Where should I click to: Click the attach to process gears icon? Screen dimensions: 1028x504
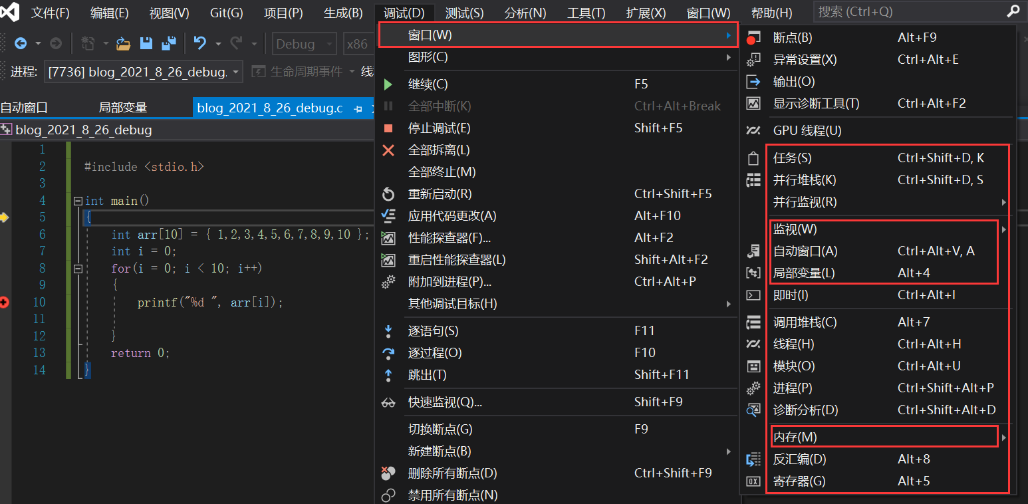point(388,282)
